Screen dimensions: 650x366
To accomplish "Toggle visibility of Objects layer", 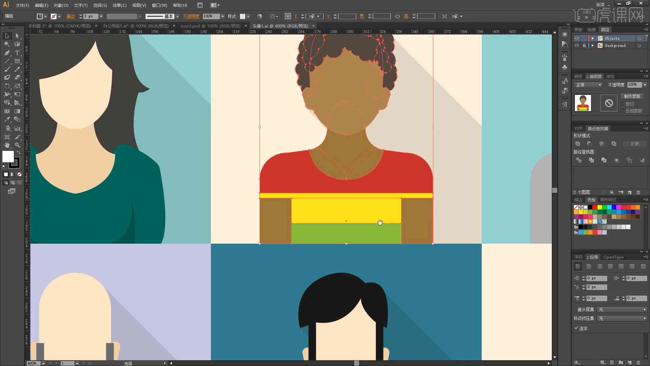I will (x=577, y=38).
